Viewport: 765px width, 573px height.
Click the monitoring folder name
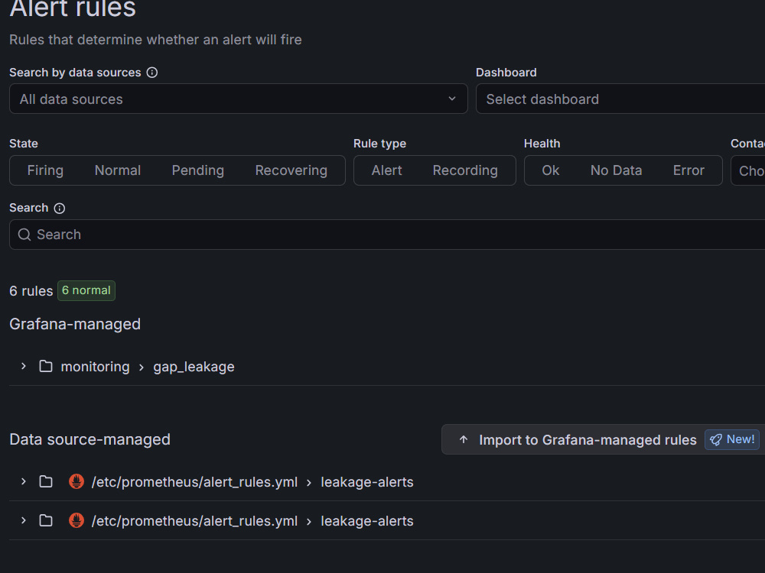(95, 367)
